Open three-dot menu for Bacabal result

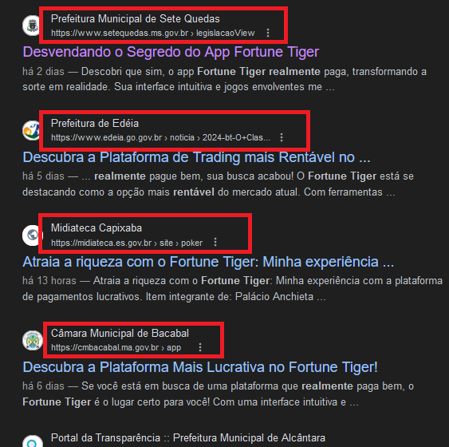pos(200,347)
